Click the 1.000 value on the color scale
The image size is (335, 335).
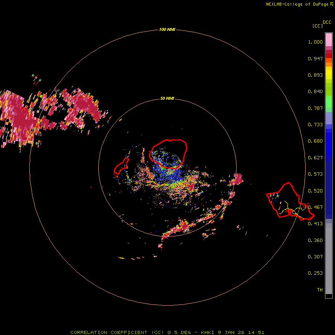coord(315,42)
